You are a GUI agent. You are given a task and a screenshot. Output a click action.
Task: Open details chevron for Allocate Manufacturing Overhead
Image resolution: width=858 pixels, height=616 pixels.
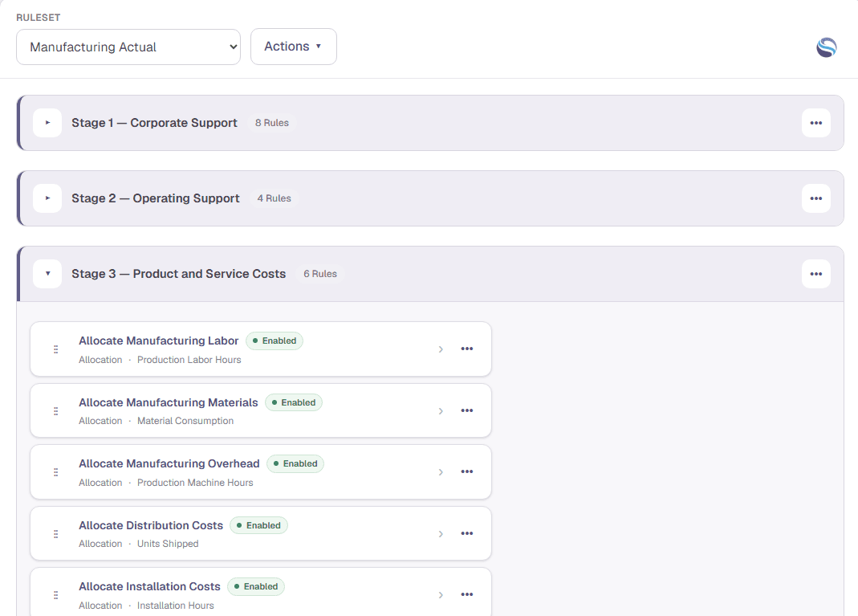click(x=441, y=472)
